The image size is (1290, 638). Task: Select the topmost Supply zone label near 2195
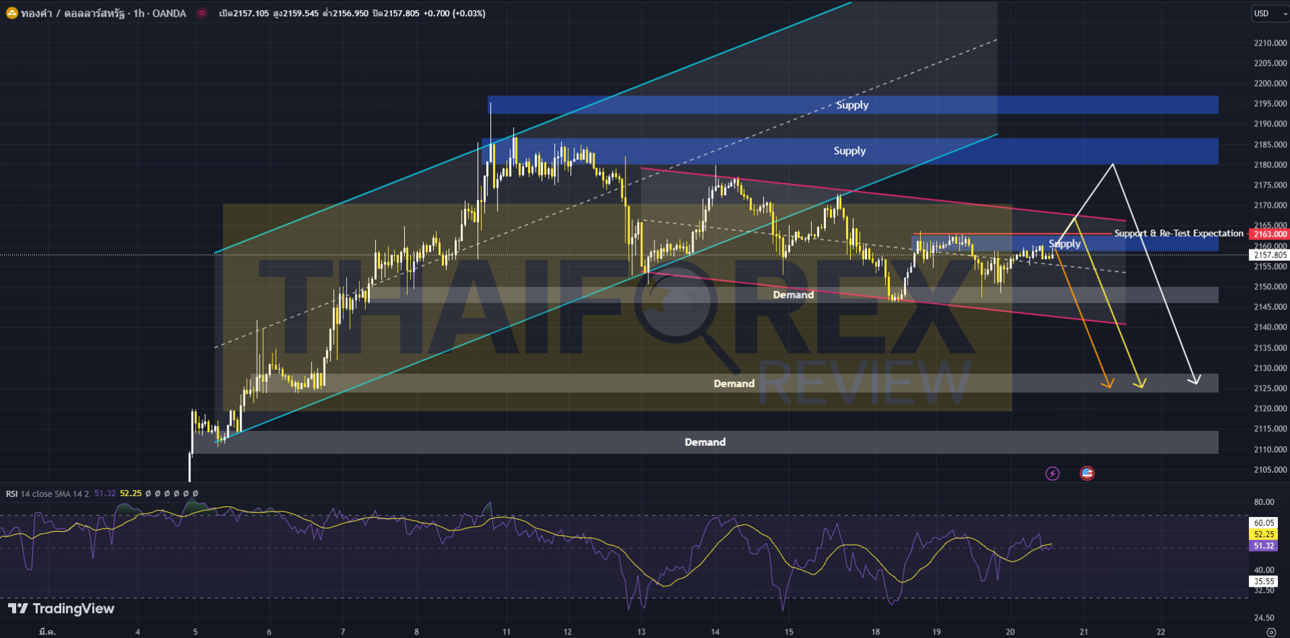click(852, 105)
